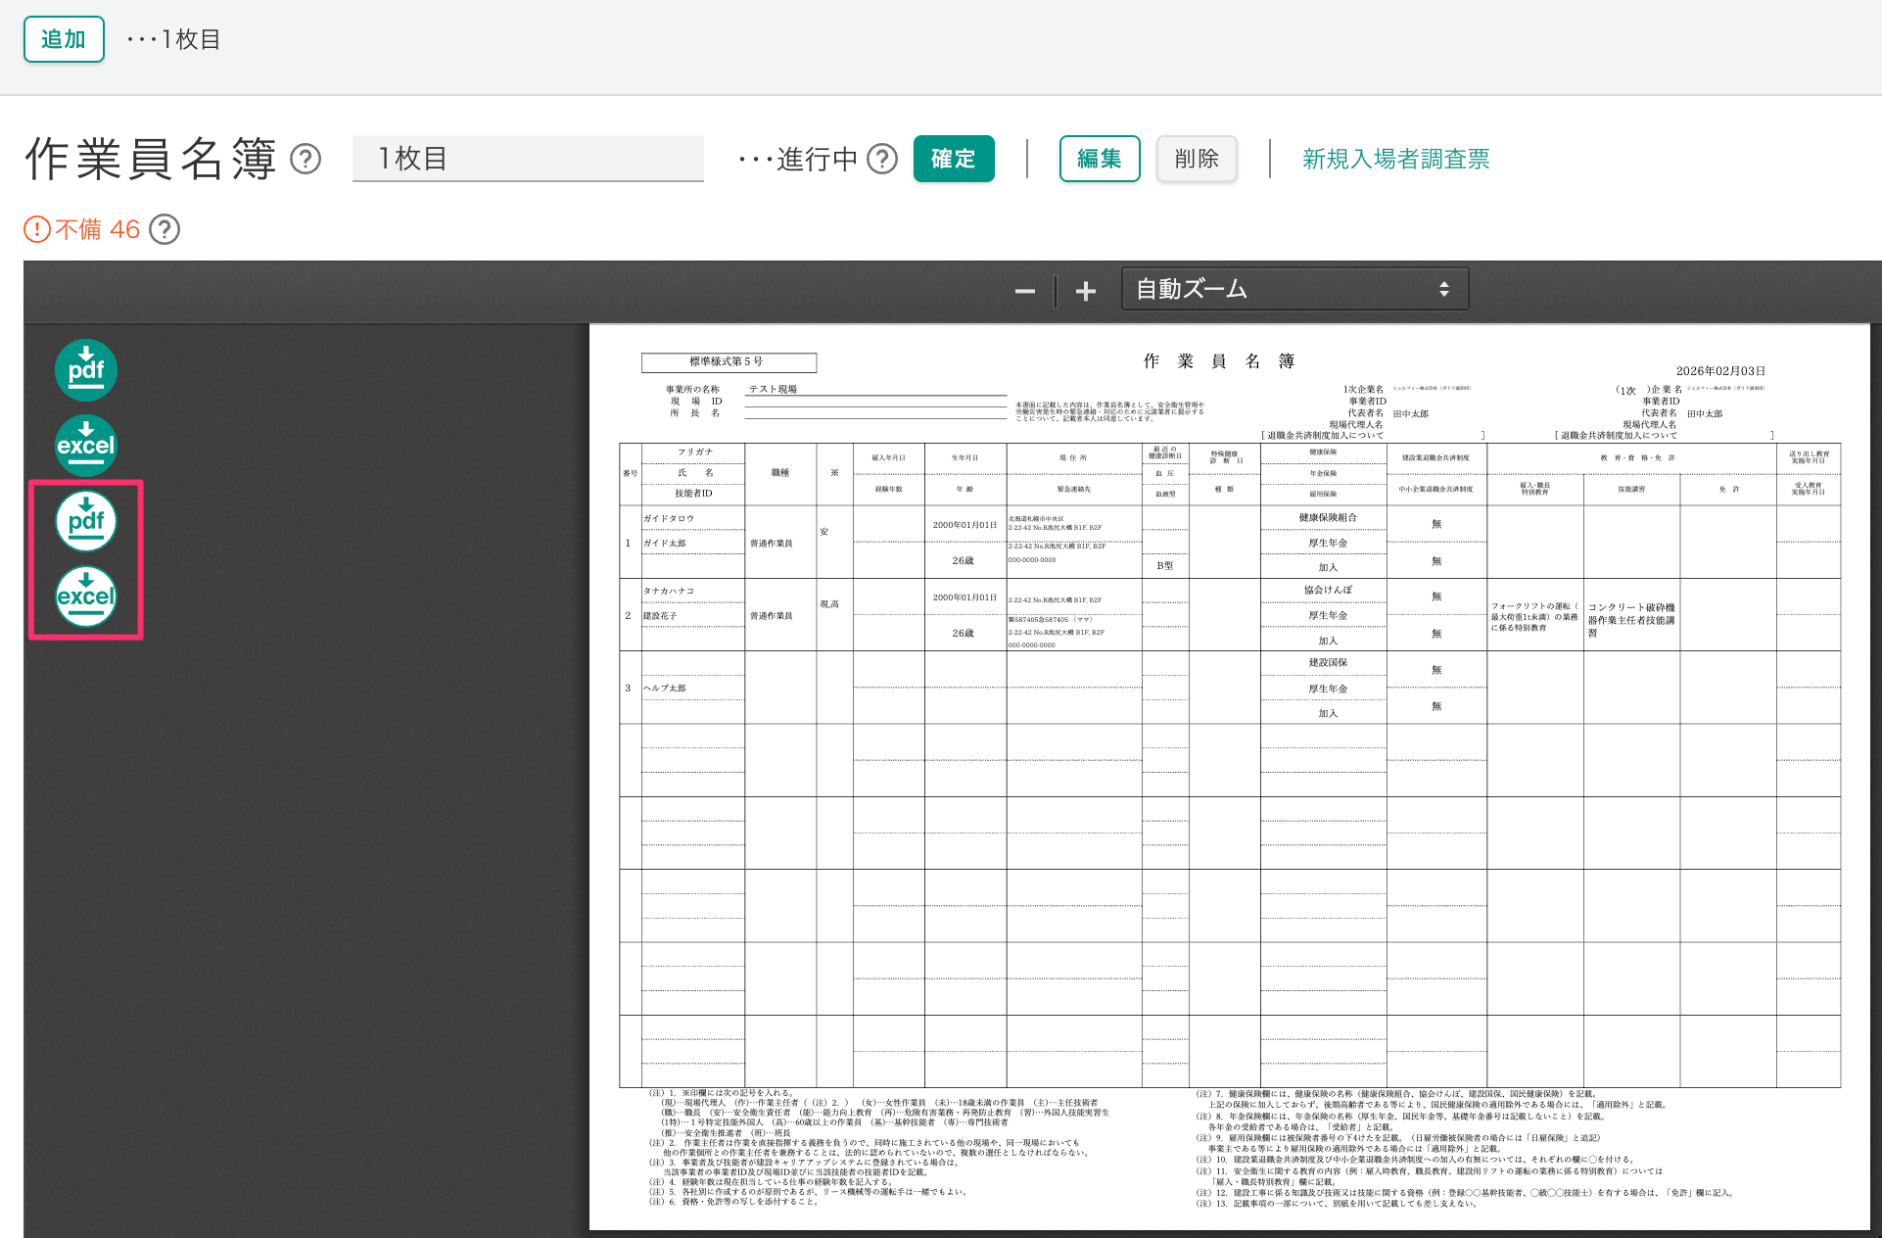Viewport: 1882px width, 1238px height.
Task: Click the highlighted outlined Excel download icon
Action: (86, 596)
